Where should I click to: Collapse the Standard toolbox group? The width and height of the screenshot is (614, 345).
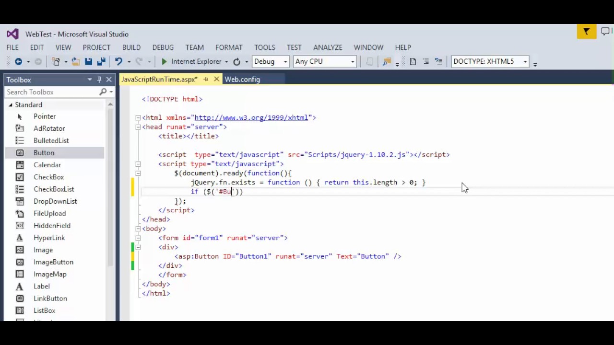(10, 105)
